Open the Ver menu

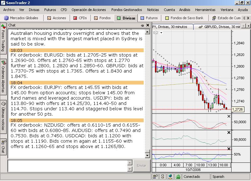[22, 10]
